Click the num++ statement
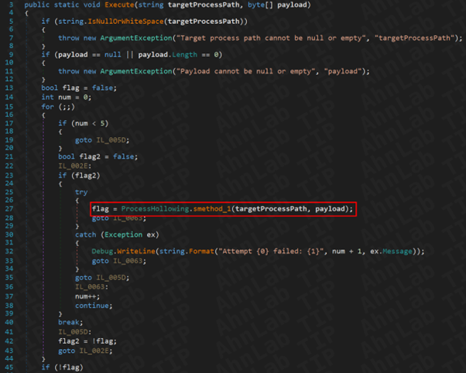The height and width of the screenshot is (373, 466). [86, 294]
